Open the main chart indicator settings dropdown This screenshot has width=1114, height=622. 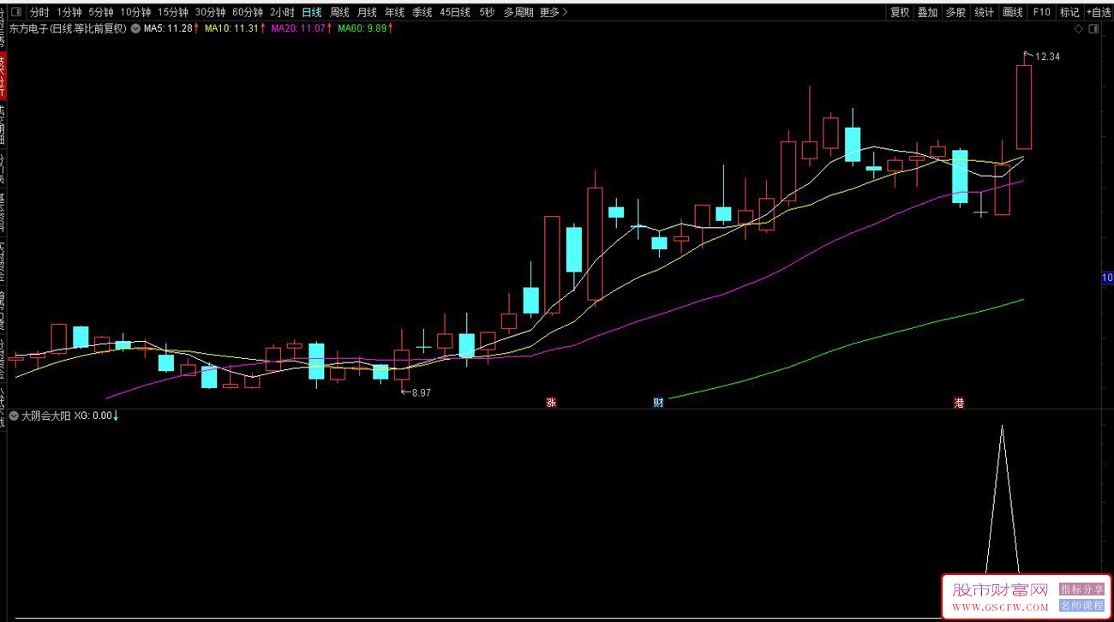coord(135,29)
